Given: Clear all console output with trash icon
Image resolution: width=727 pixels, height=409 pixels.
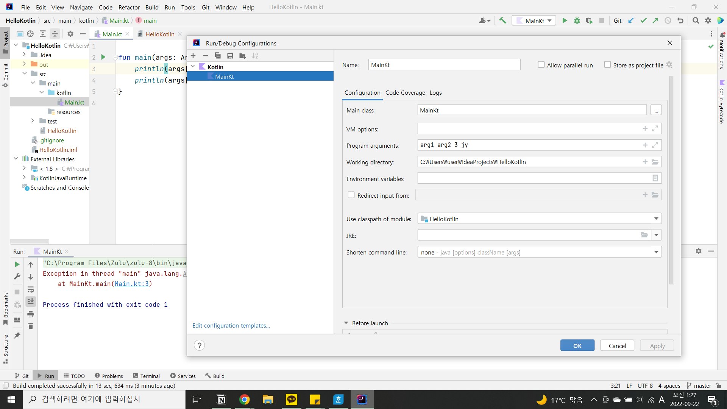Looking at the screenshot, I should click(x=31, y=326).
